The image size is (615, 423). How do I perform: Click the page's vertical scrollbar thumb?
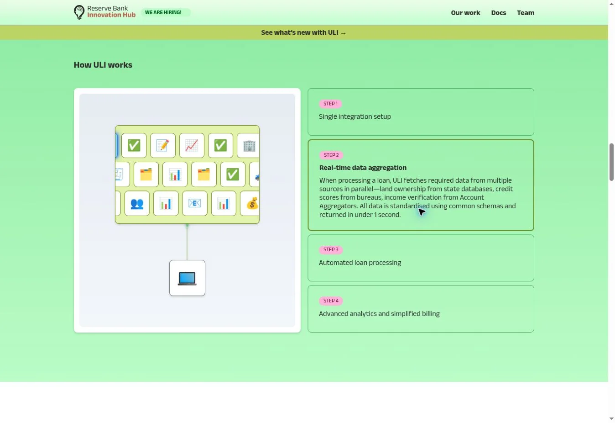point(611,162)
